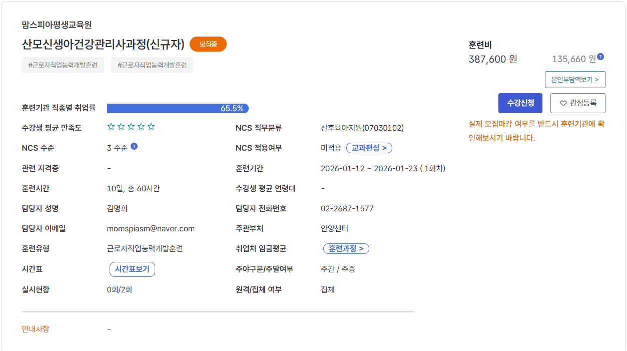Select the second #근로자직업능력개발훈련 tag
This screenshot has width=627, height=351.
(x=152, y=65)
